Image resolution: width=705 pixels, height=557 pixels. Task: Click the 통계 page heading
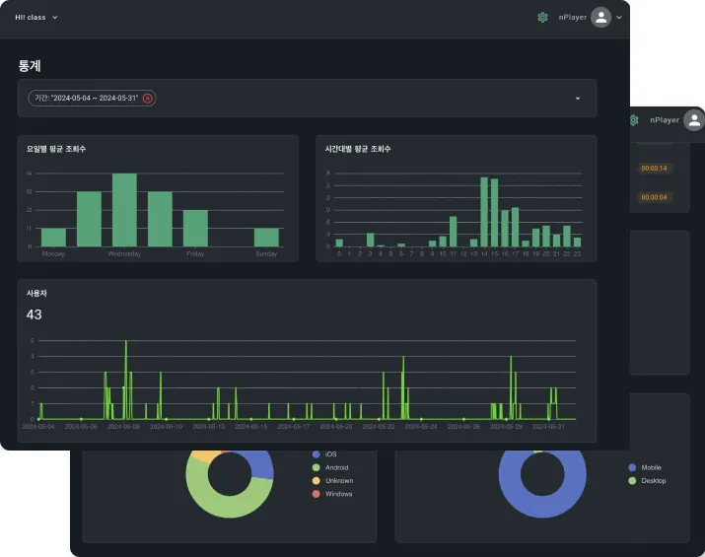[x=30, y=66]
